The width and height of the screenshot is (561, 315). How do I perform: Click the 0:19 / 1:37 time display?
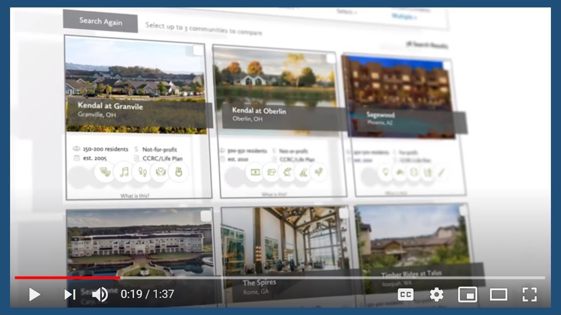coord(147,294)
